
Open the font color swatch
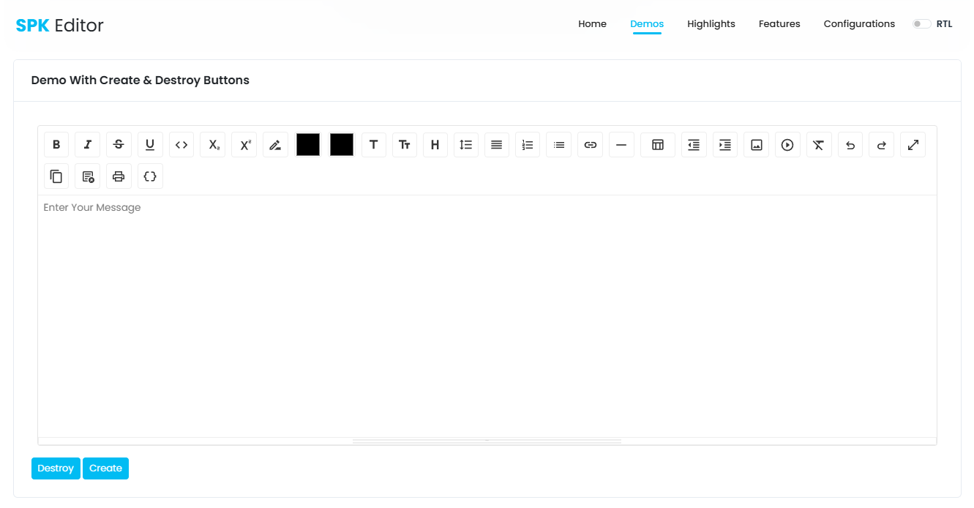click(x=307, y=144)
